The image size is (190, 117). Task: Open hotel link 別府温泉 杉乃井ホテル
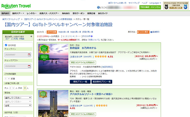coord(83,48)
